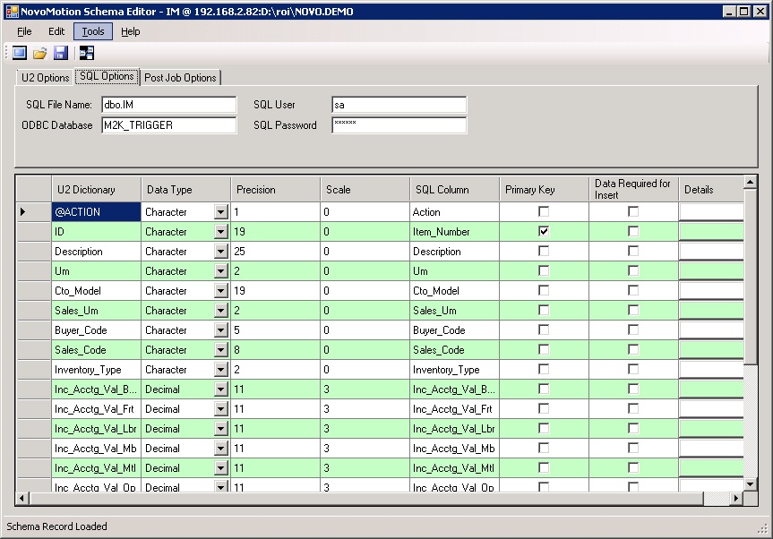The image size is (773, 539).
Task: Click the U2 Dictionary column header
Action: [96, 190]
